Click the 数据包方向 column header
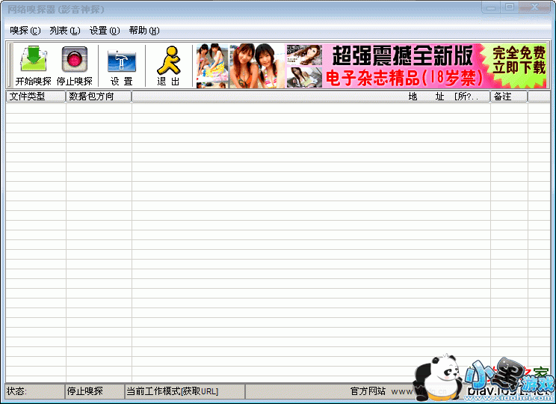The height and width of the screenshot is (404, 556). 99,97
